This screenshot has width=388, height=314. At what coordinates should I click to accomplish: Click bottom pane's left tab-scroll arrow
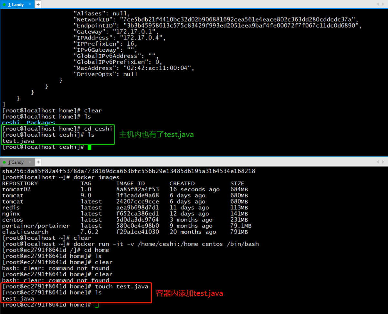click(378, 162)
